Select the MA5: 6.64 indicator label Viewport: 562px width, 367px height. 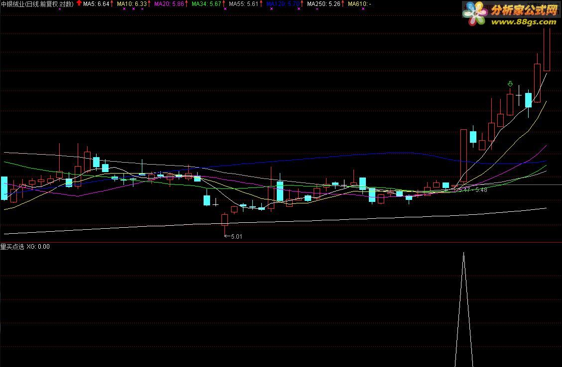[96, 4]
